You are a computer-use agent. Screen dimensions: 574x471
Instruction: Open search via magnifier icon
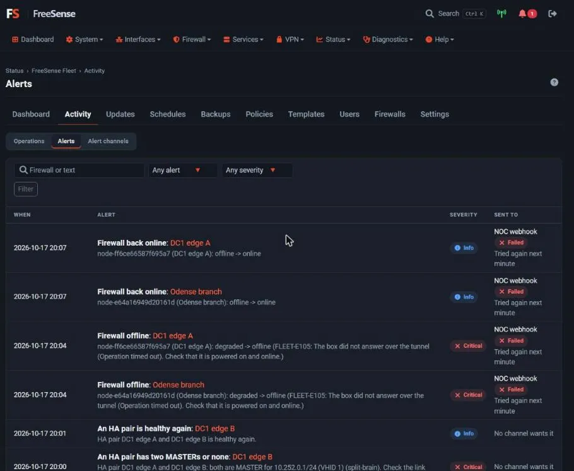click(x=430, y=14)
